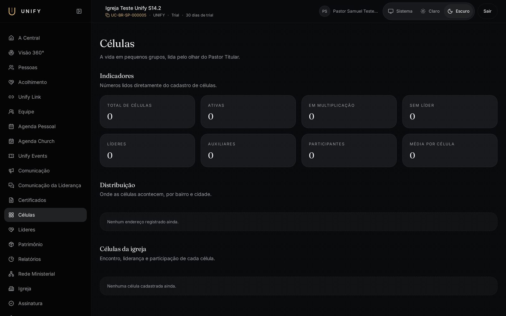The height and width of the screenshot is (316, 506).
Task: Click the Agenda Church calendar icon
Action: (11, 141)
